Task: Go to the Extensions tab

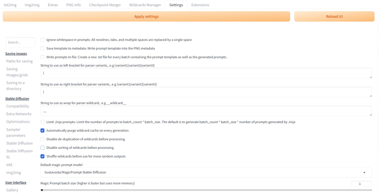Action: (200, 5)
